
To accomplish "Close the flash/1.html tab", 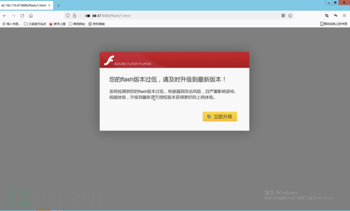I will (x=49, y=6).
